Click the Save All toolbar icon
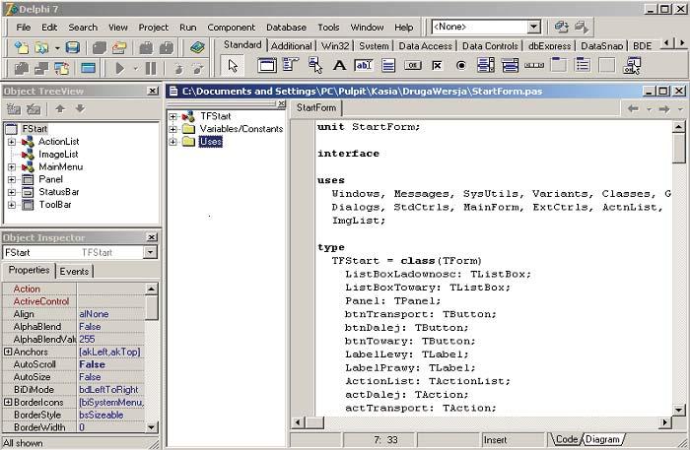The image size is (690, 450). click(x=100, y=47)
